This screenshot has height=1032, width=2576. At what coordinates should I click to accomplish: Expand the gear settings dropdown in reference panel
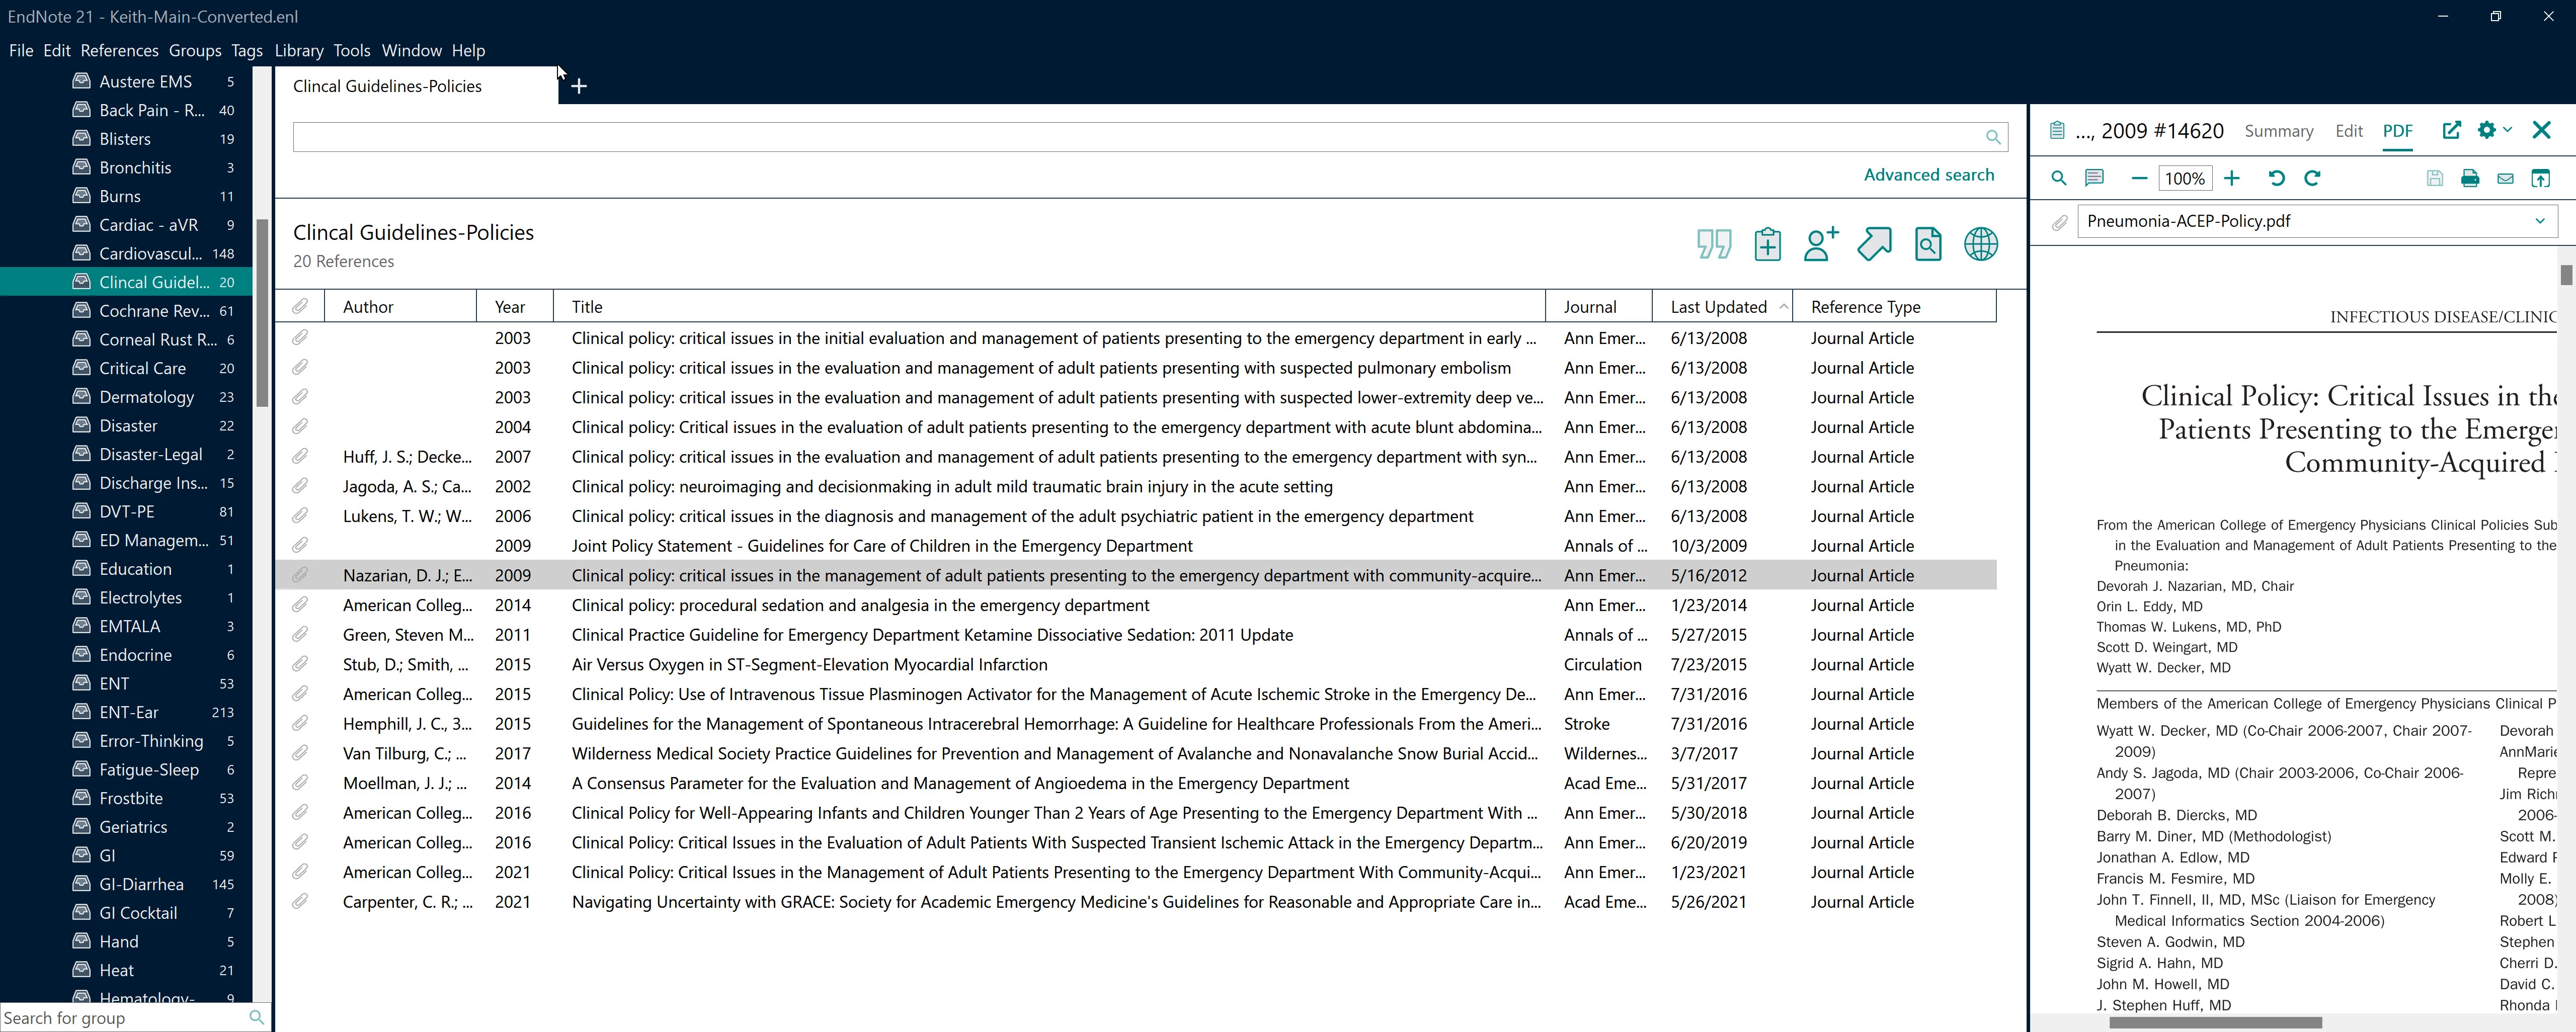(x=2494, y=130)
